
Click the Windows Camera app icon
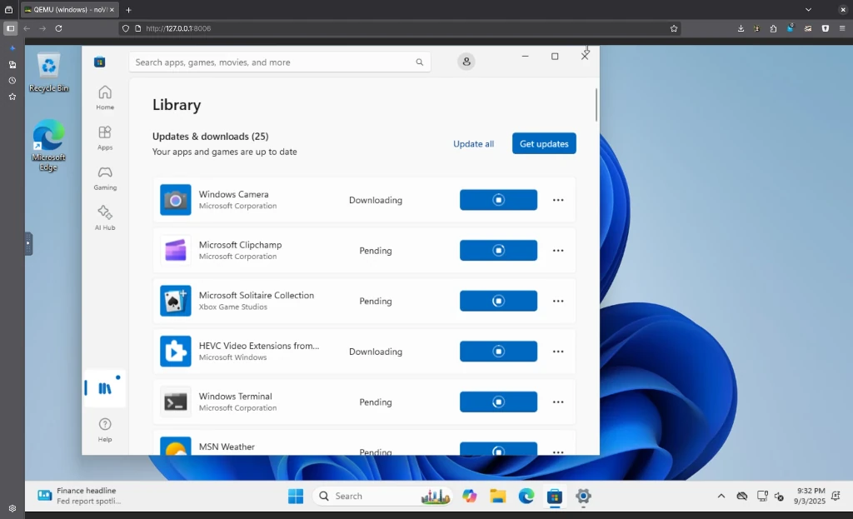(176, 200)
